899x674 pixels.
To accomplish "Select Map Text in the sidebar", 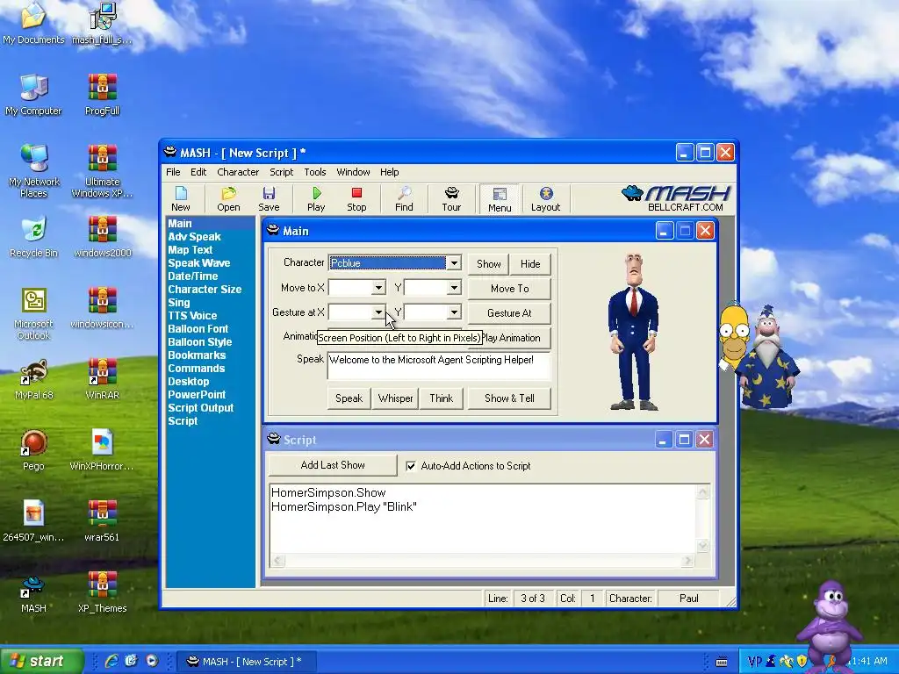I will [x=190, y=250].
